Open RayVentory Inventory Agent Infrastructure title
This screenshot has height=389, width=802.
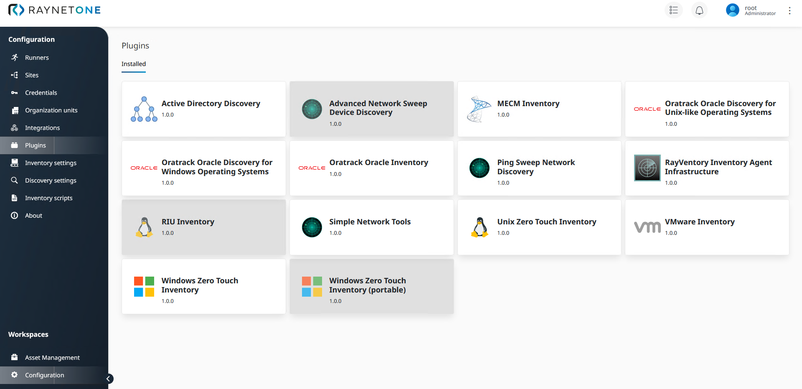pos(718,167)
